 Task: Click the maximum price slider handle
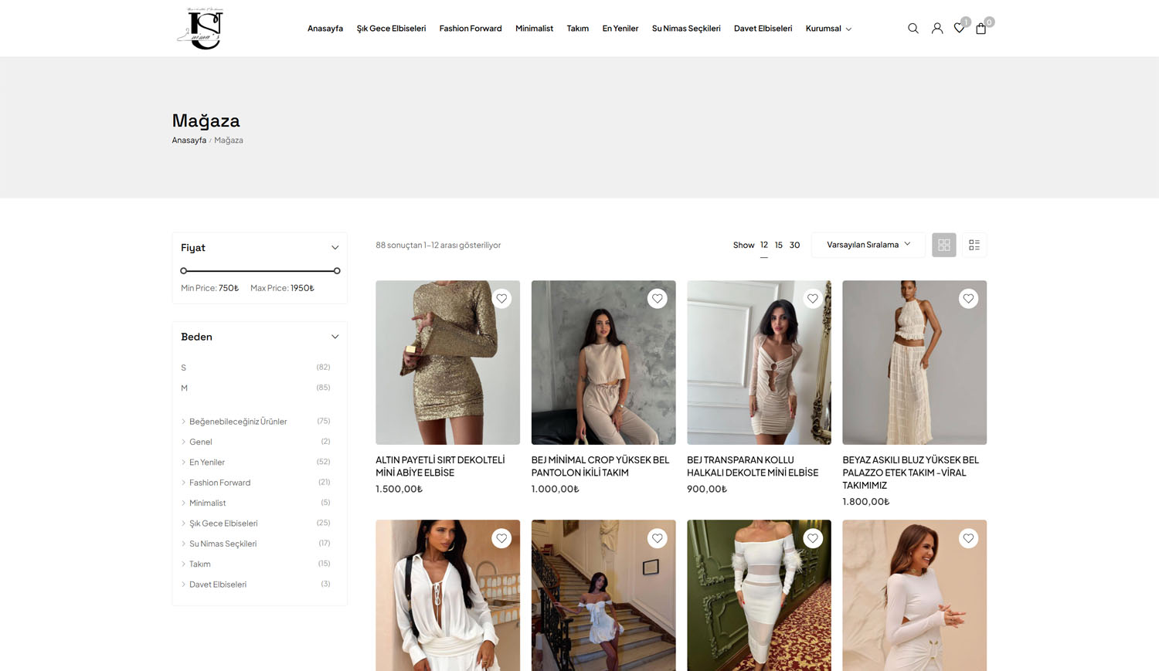tap(337, 271)
